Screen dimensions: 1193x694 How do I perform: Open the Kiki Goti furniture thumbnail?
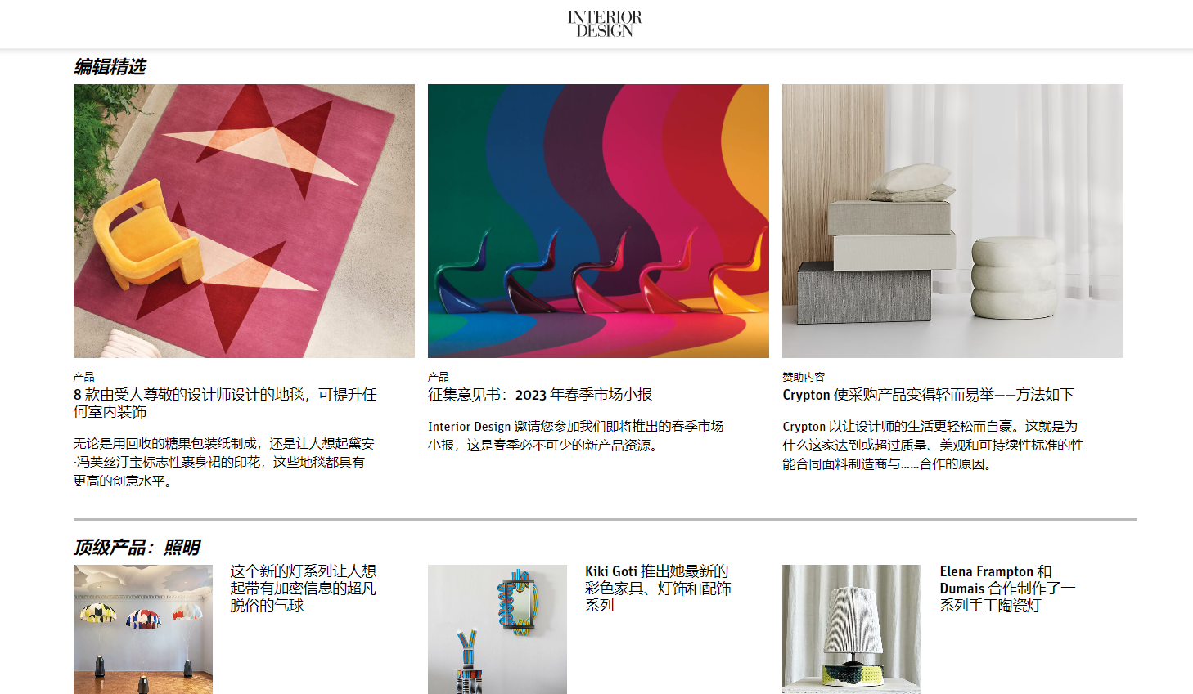pyautogui.click(x=497, y=629)
